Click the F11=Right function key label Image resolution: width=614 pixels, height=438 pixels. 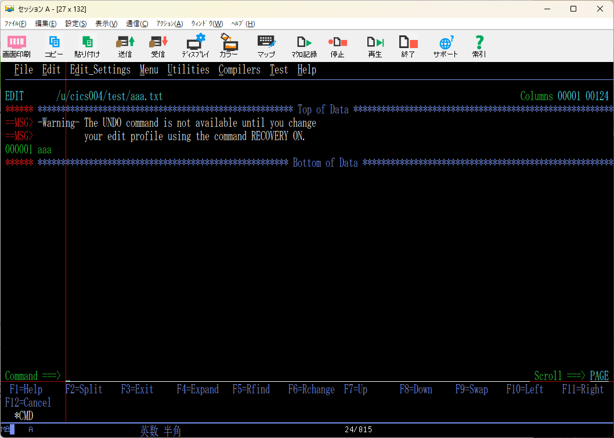pyautogui.click(x=583, y=389)
